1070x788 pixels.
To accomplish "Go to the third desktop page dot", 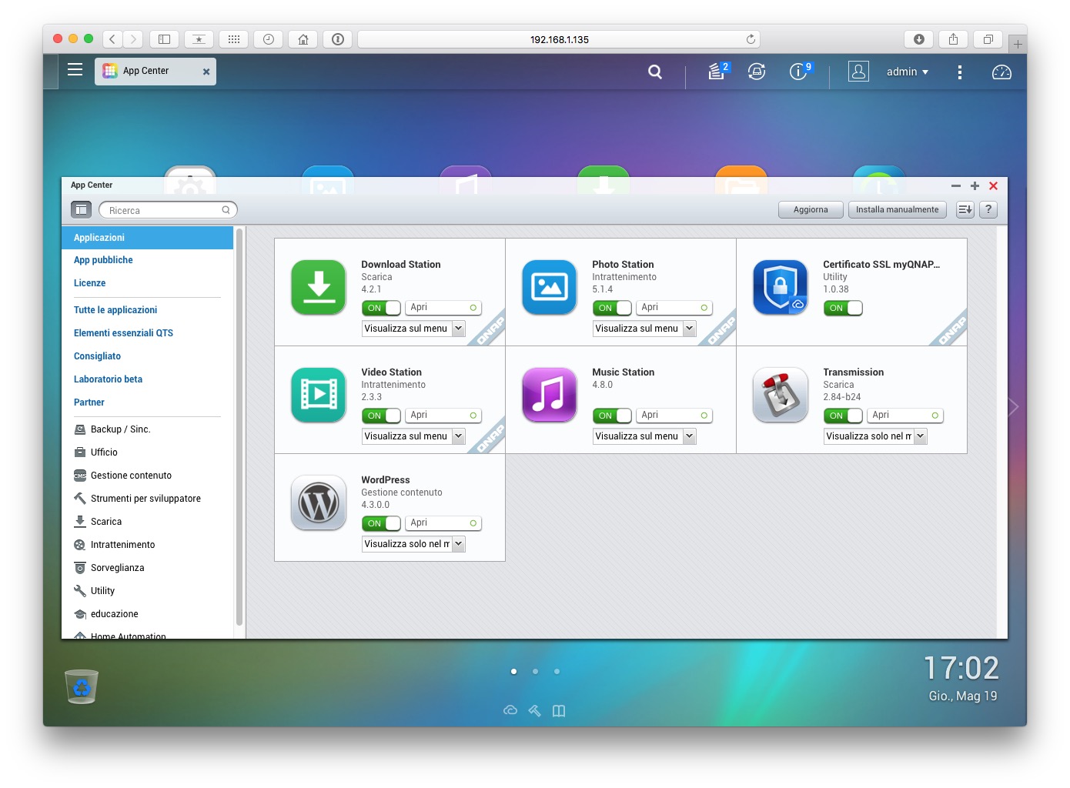I will point(557,671).
